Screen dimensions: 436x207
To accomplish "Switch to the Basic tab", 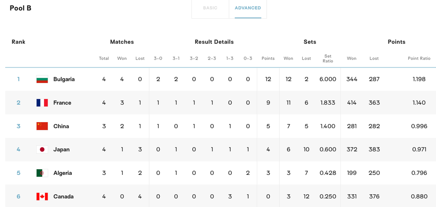I will point(210,8).
